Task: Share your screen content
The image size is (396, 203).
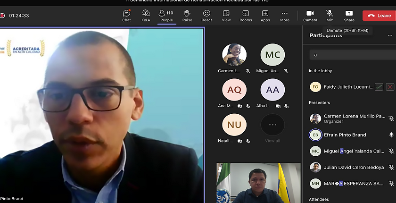Action: (x=349, y=16)
